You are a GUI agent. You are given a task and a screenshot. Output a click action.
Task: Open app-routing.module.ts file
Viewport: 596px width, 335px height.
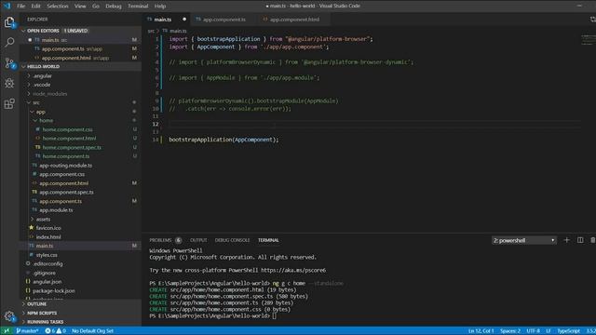click(65, 166)
